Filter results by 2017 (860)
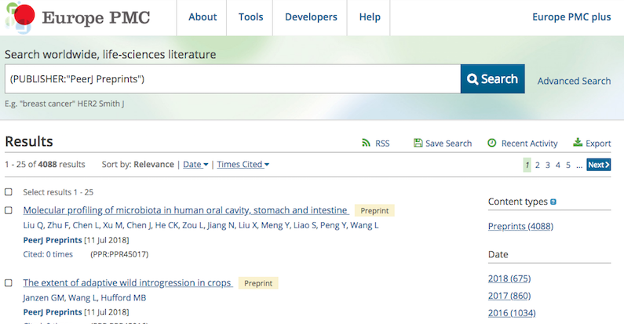The width and height of the screenshot is (624, 324). point(509,296)
